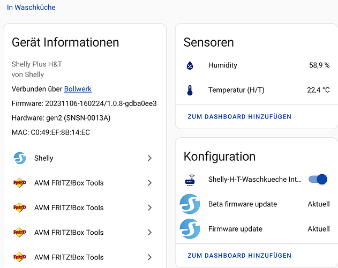Select the Hardware gen2 (SNSN-0013A) line
This screenshot has height=268, width=338.
[61, 118]
